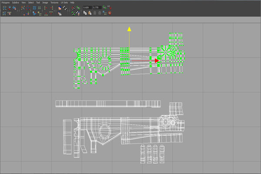Click the V coordinate field showing 0.770
The height and width of the screenshot is (174, 261).
(x=97, y=7)
